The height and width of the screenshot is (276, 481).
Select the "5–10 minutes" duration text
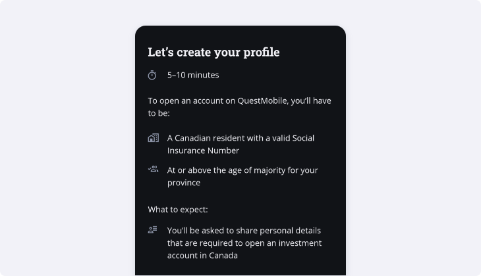193,75
